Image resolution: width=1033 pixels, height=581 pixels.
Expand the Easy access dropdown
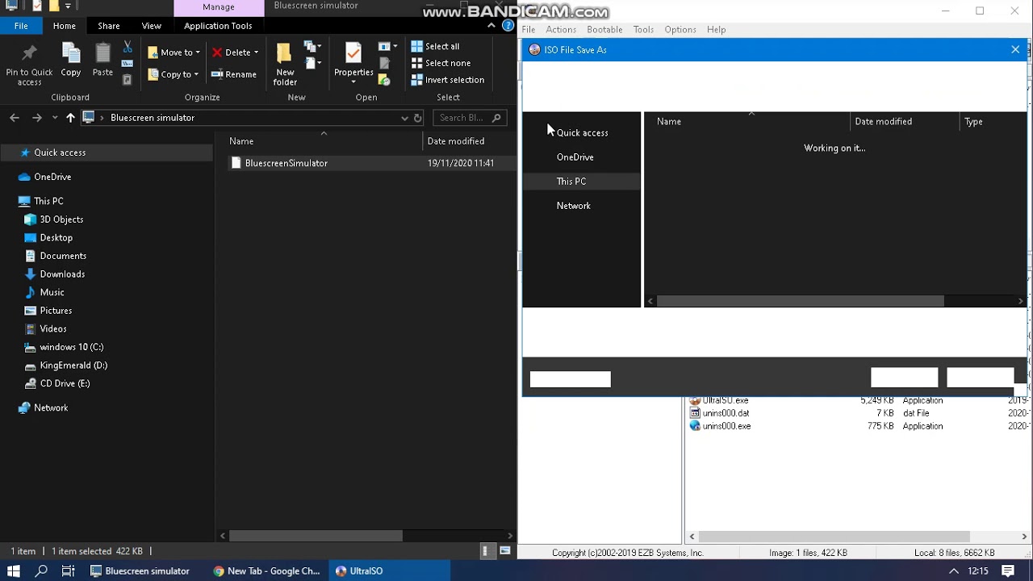pos(312,63)
